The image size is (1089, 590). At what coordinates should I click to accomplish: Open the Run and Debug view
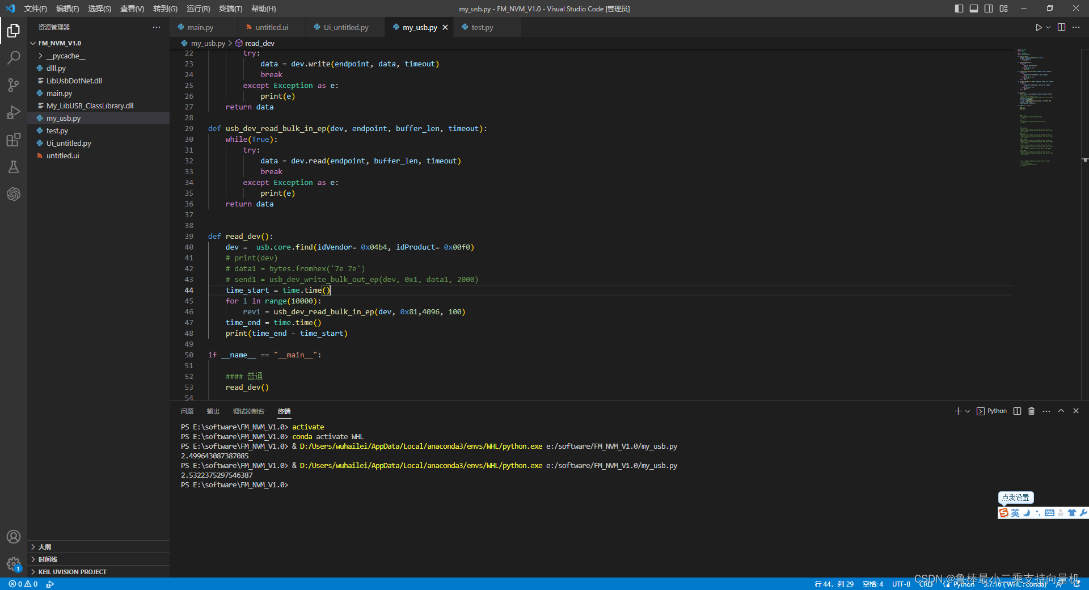coord(14,112)
